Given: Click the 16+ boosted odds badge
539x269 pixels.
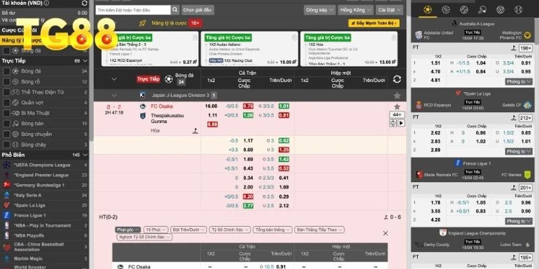Looking at the screenshot, I should 195,24.
